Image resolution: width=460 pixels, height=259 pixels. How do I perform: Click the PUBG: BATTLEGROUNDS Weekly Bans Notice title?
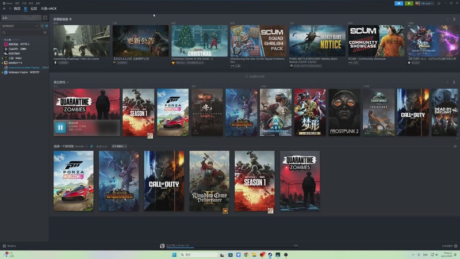pos(313,60)
